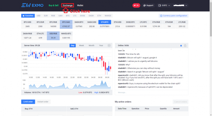Screen dimensions: 212x116
Task: Toggle chat notifications bell icon
Action: [181, 46]
